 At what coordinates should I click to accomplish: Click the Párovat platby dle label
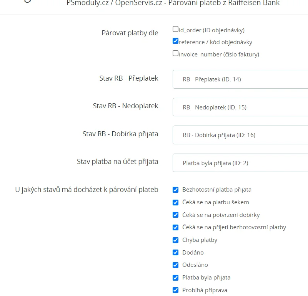click(130, 33)
